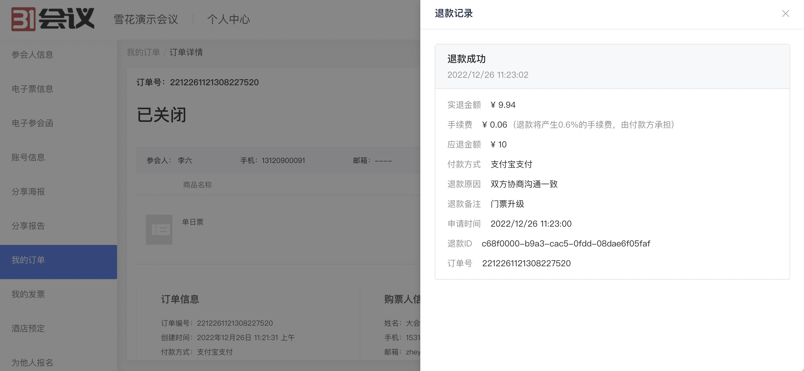The width and height of the screenshot is (804, 371).
Task: Click 支付宝支付 in the refund record
Action: click(x=511, y=164)
